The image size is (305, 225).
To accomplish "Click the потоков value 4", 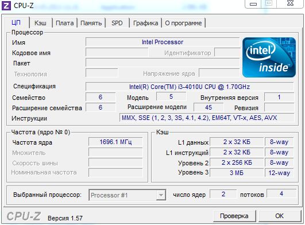I will pyautogui.click(x=281, y=193).
